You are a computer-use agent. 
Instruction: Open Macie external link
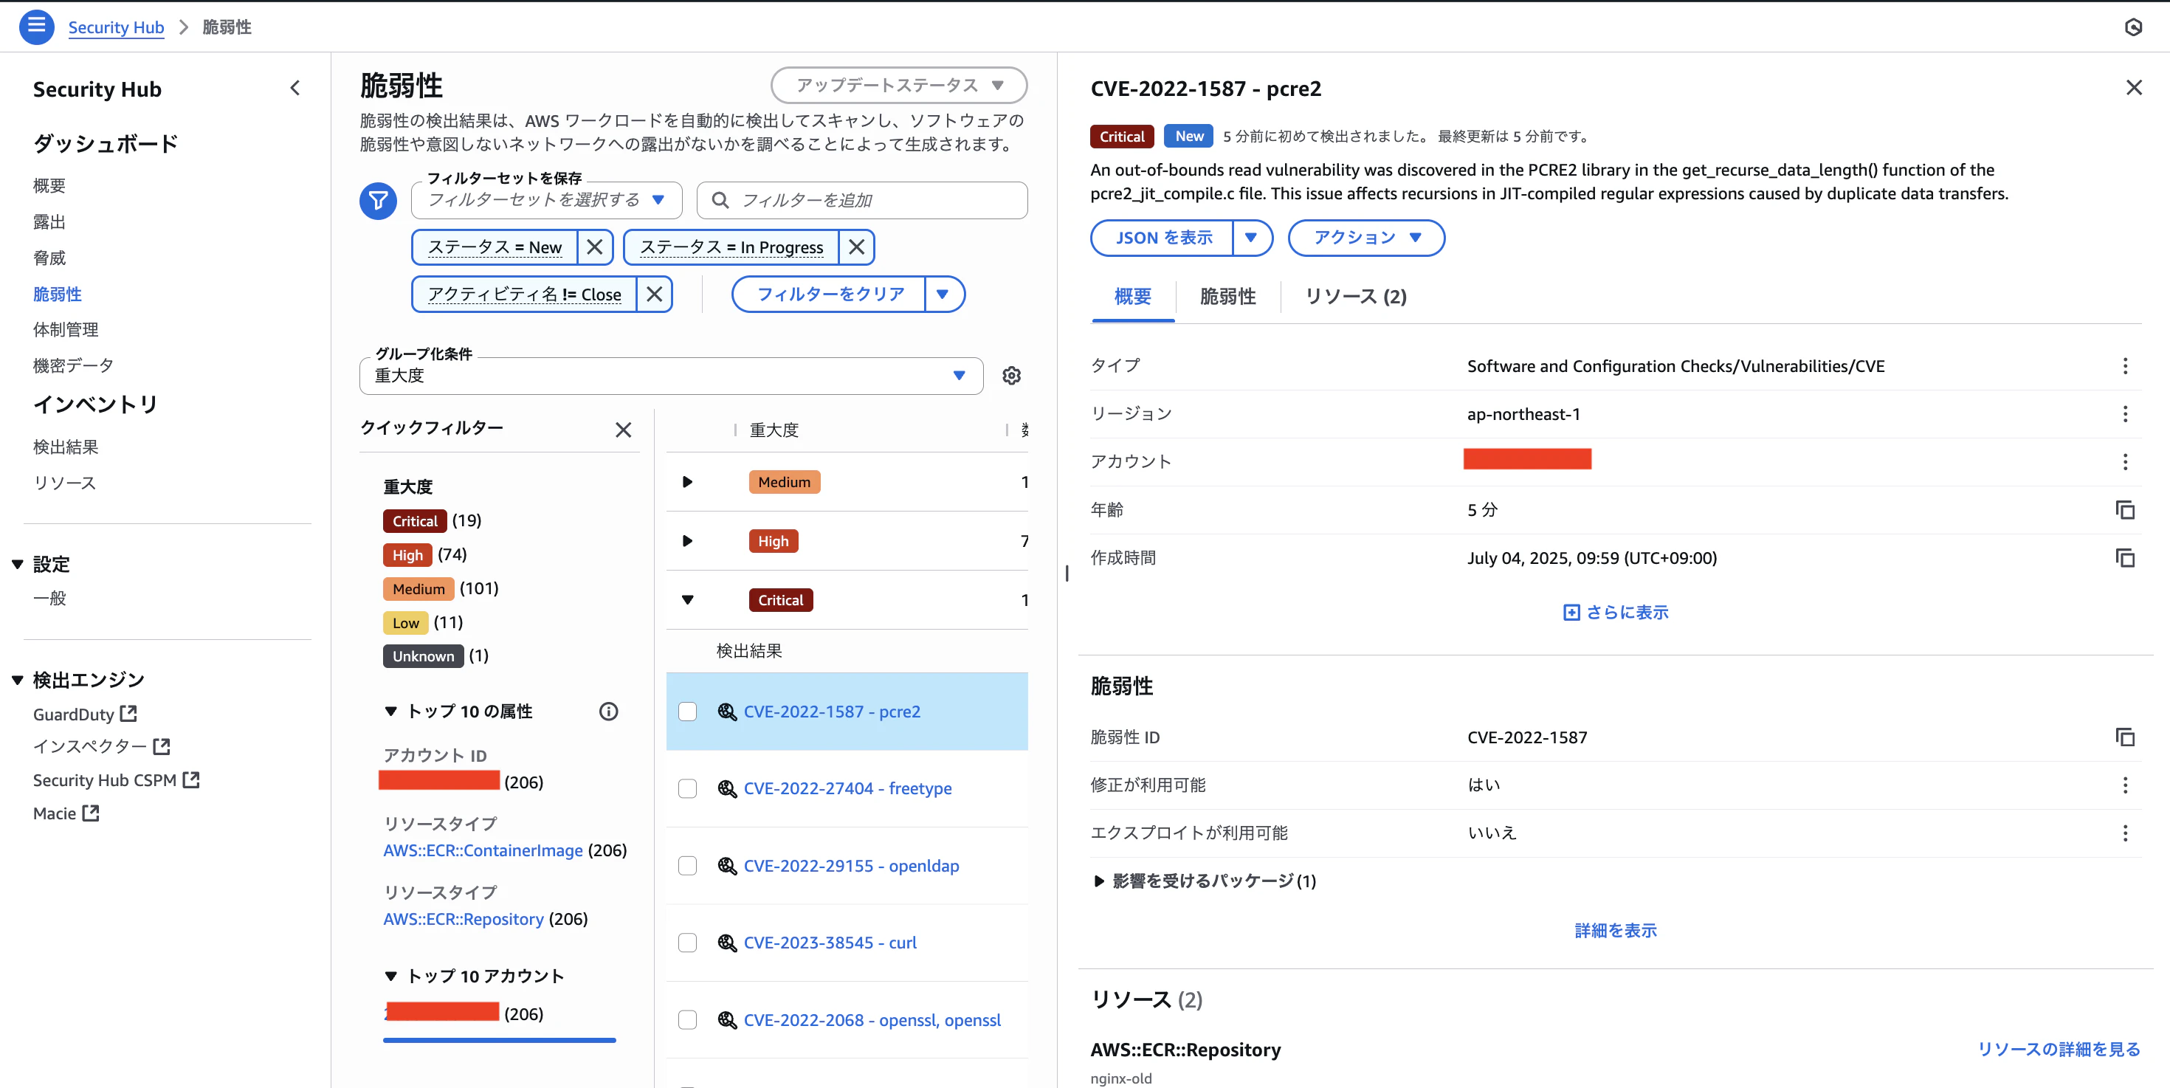pyautogui.click(x=66, y=813)
